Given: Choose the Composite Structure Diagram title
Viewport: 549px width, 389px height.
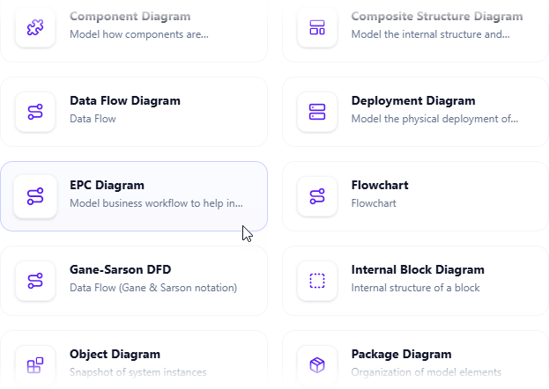Looking at the screenshot, I should coord(436,16).
